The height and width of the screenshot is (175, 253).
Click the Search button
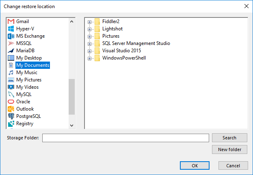229,138
